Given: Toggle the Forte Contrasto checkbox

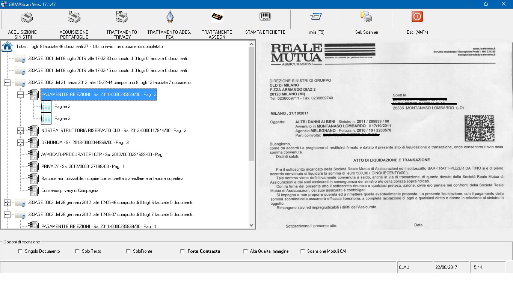Looking at the screenshot, I should click(183, 251).
